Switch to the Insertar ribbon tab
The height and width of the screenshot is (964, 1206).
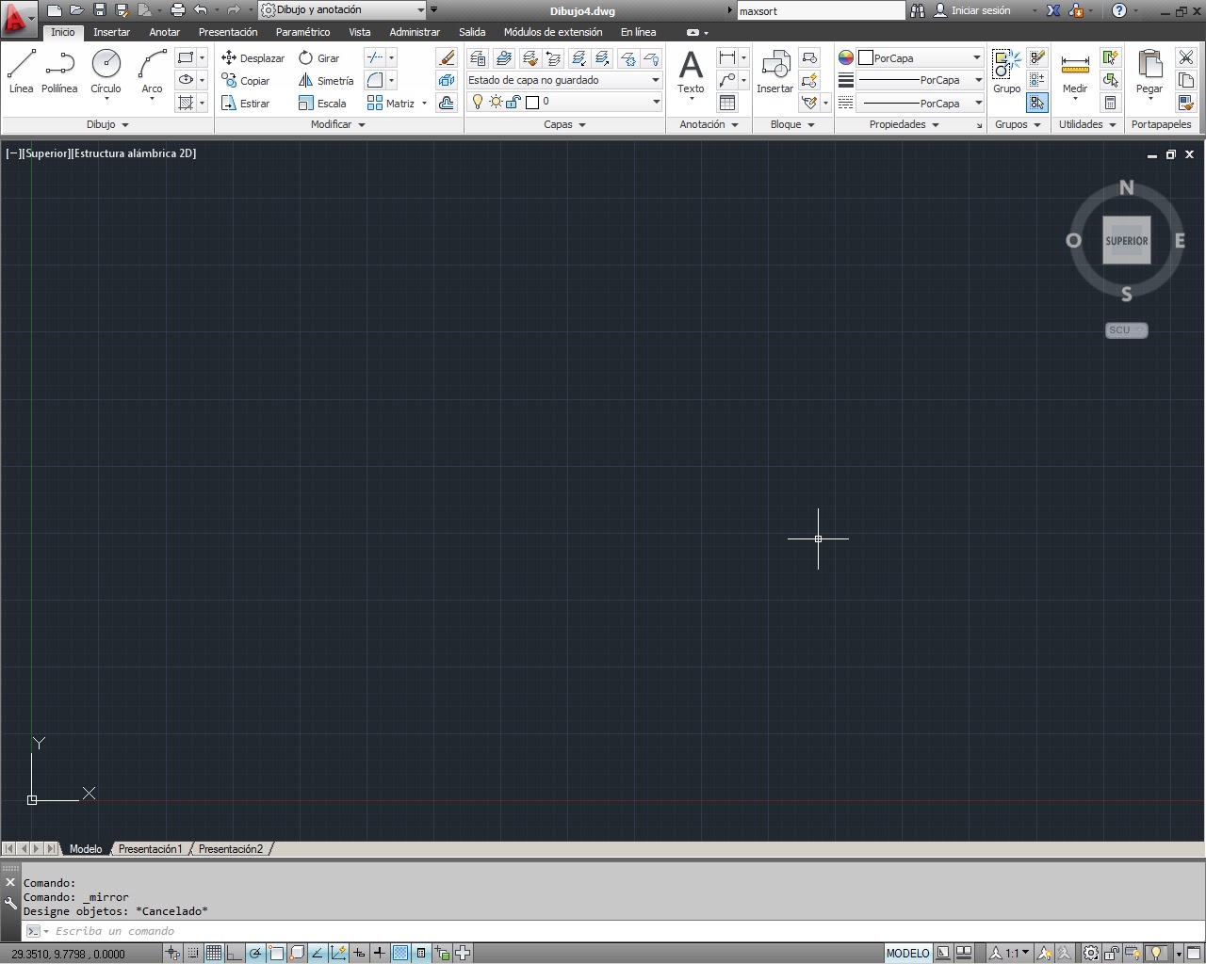pos(111,31)
